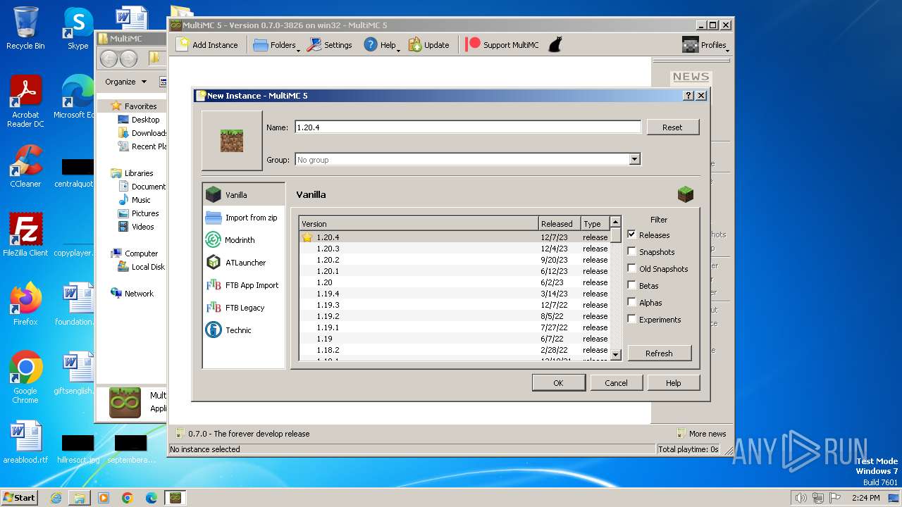Enable the Old Snapshots filter
The height and width of the screenshot is (507, 902).
tap(632, 268)
